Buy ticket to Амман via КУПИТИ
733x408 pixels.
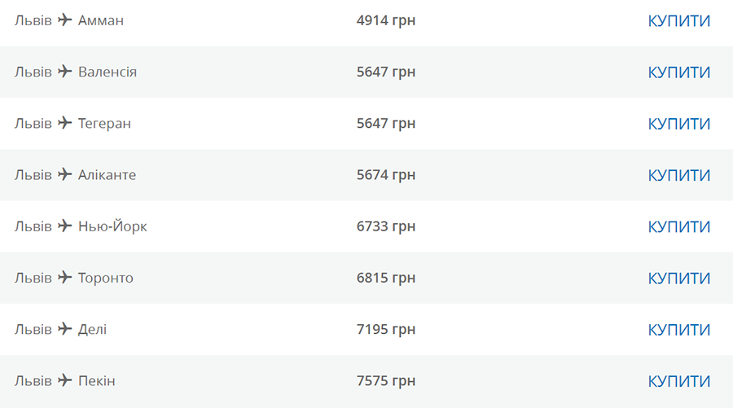[678, 21]
